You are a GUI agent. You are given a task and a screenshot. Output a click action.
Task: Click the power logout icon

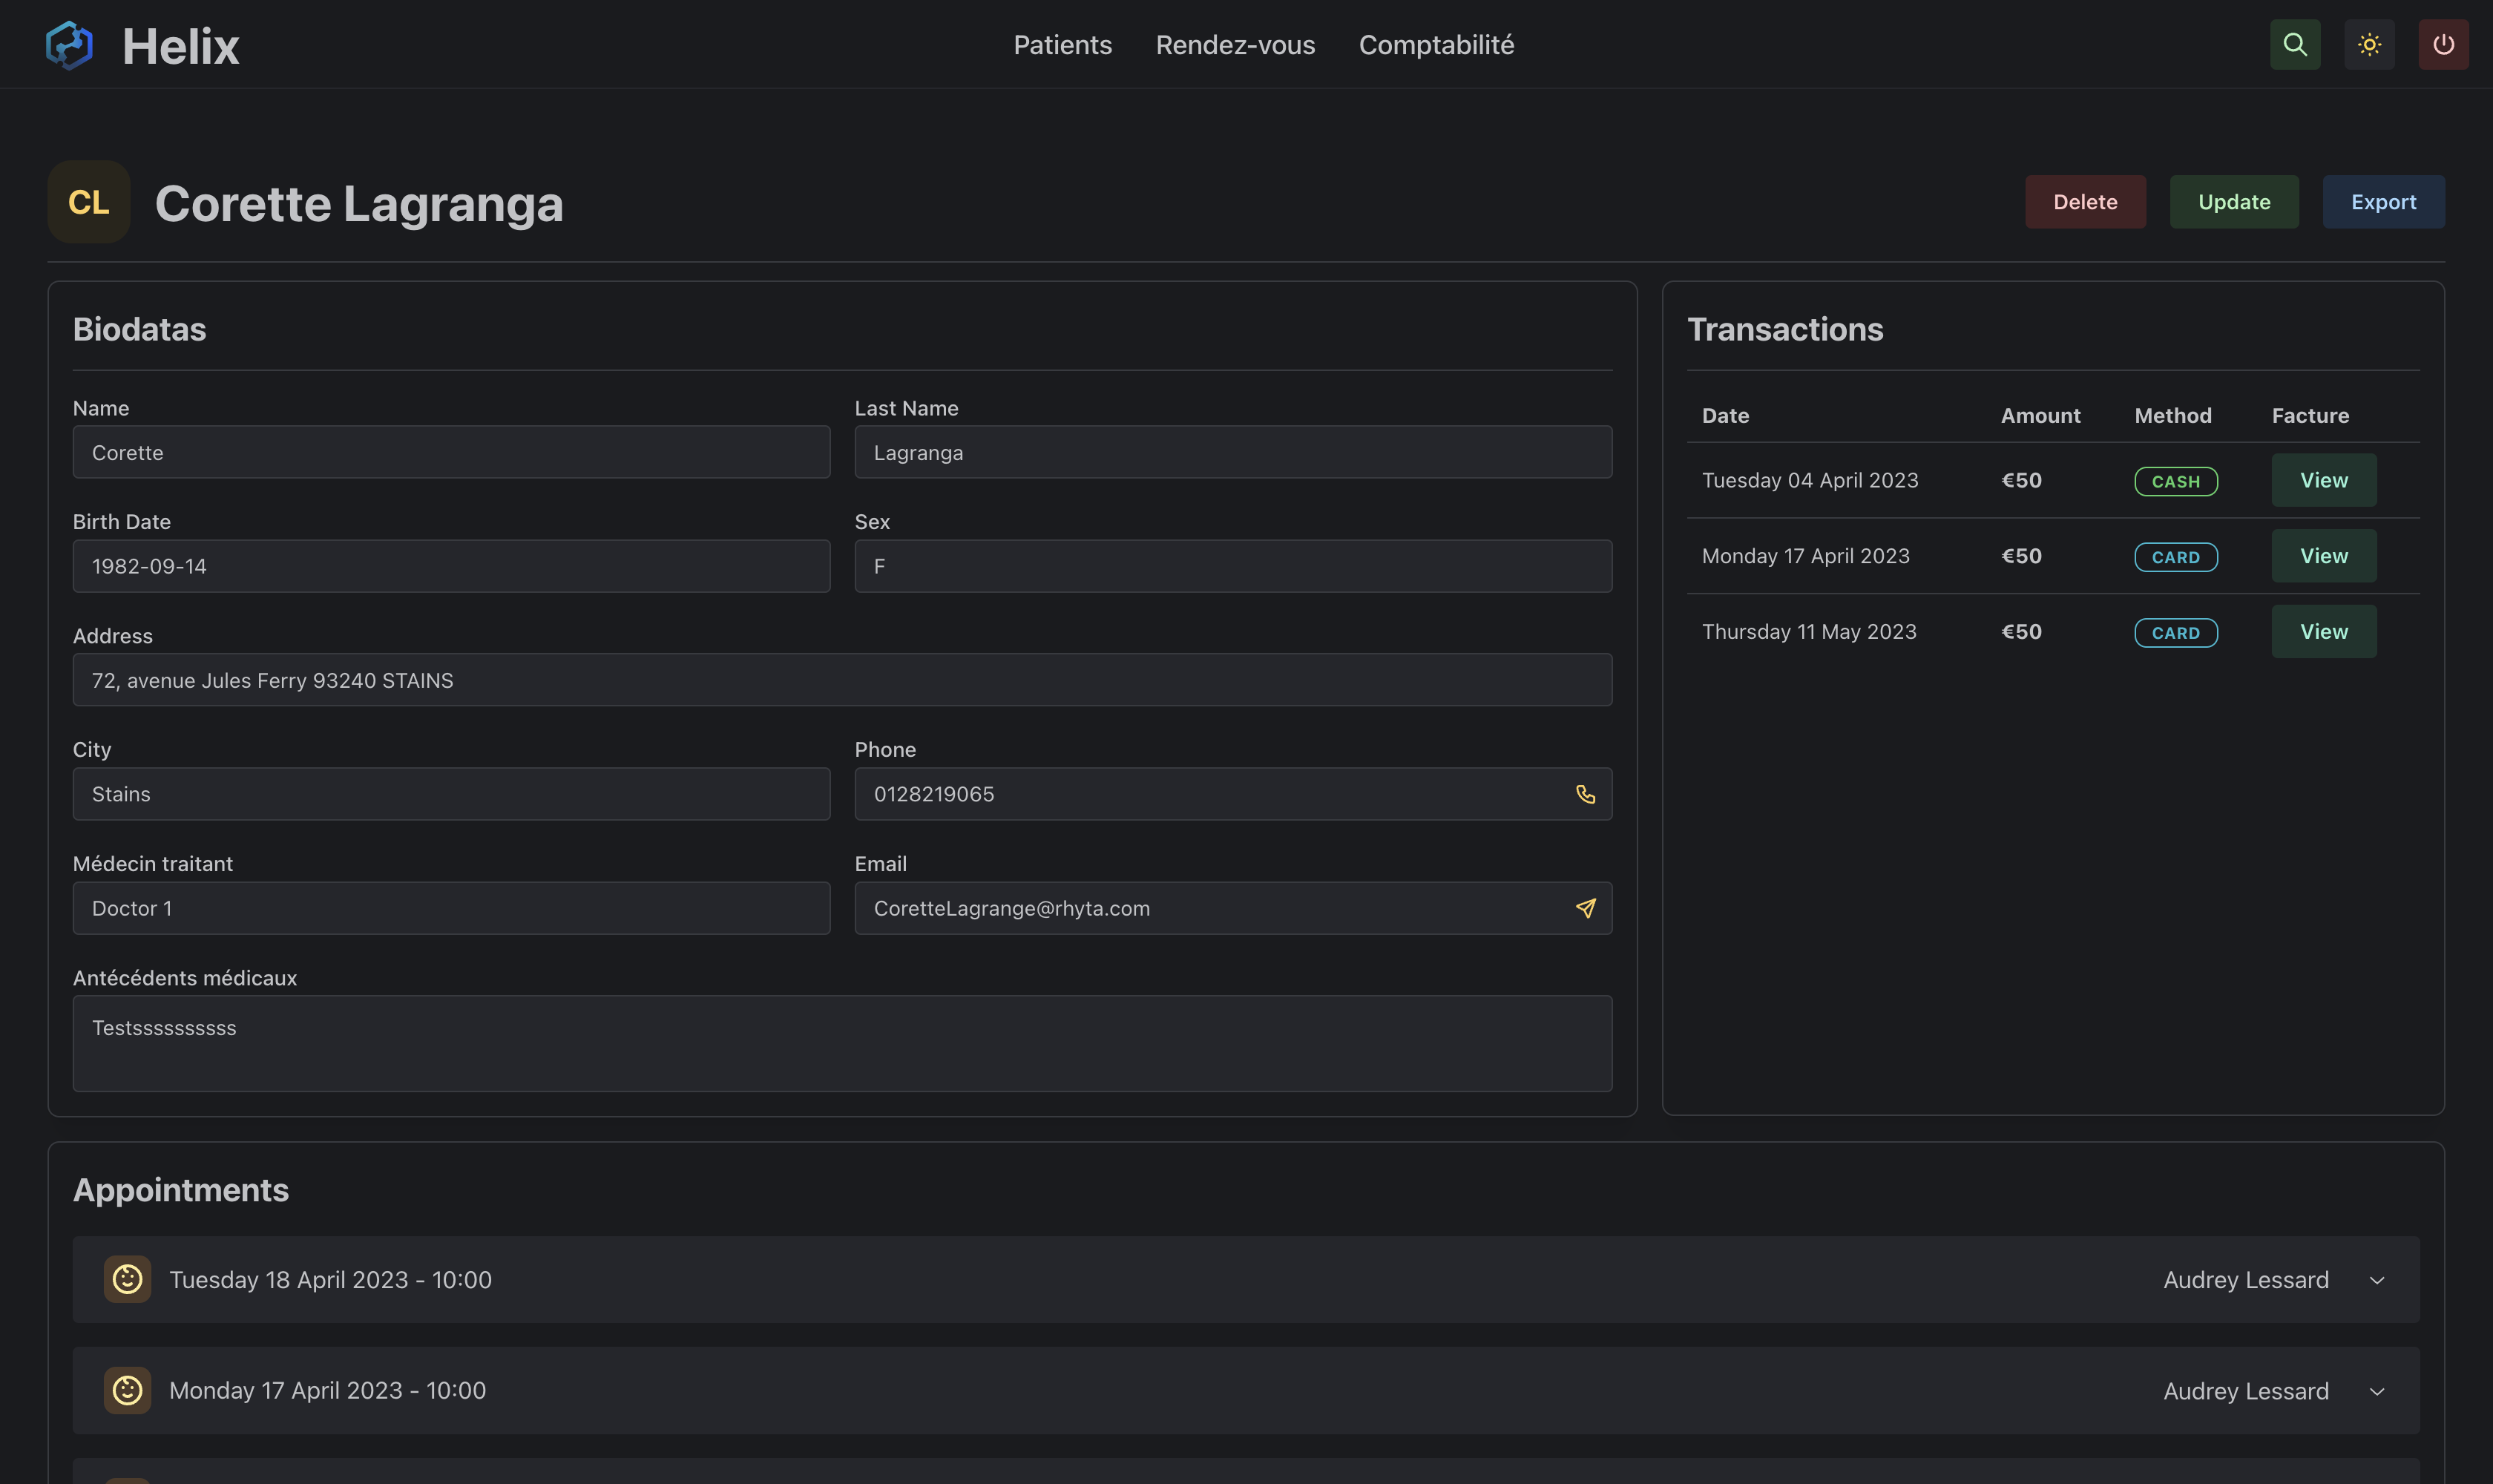(x=2442, y=44)
